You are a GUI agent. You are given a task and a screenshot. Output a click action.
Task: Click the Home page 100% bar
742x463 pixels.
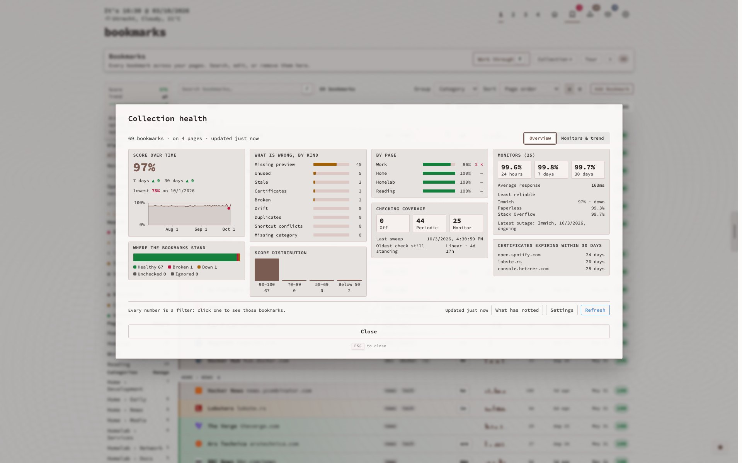point(439,173)
